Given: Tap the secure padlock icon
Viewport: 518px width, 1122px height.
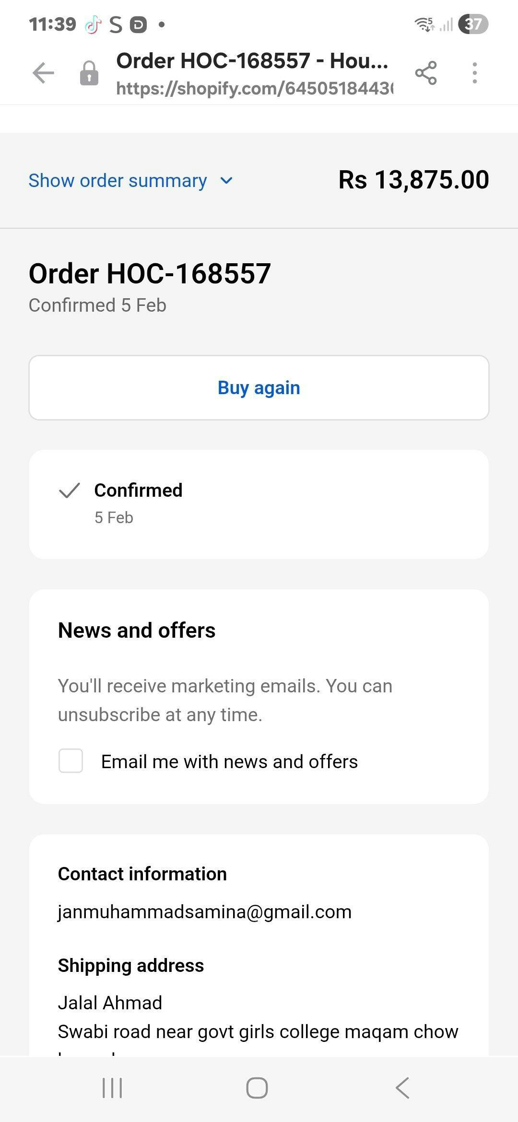Looking at the screenshot, I should [89, 73].
